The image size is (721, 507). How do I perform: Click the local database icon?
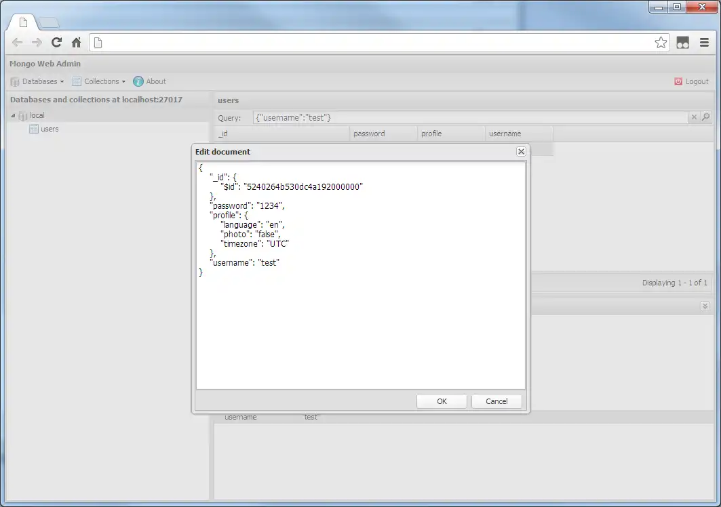point(22,116)
